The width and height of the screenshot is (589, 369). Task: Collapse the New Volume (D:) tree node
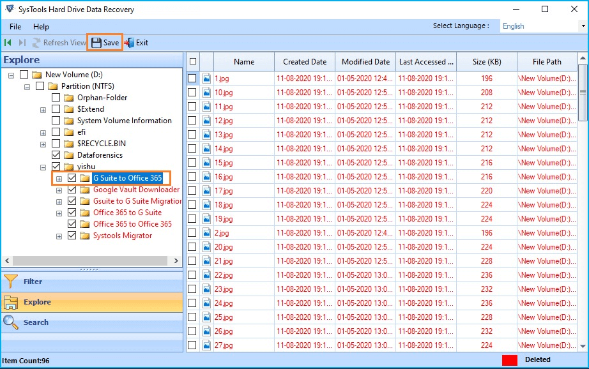11,75
